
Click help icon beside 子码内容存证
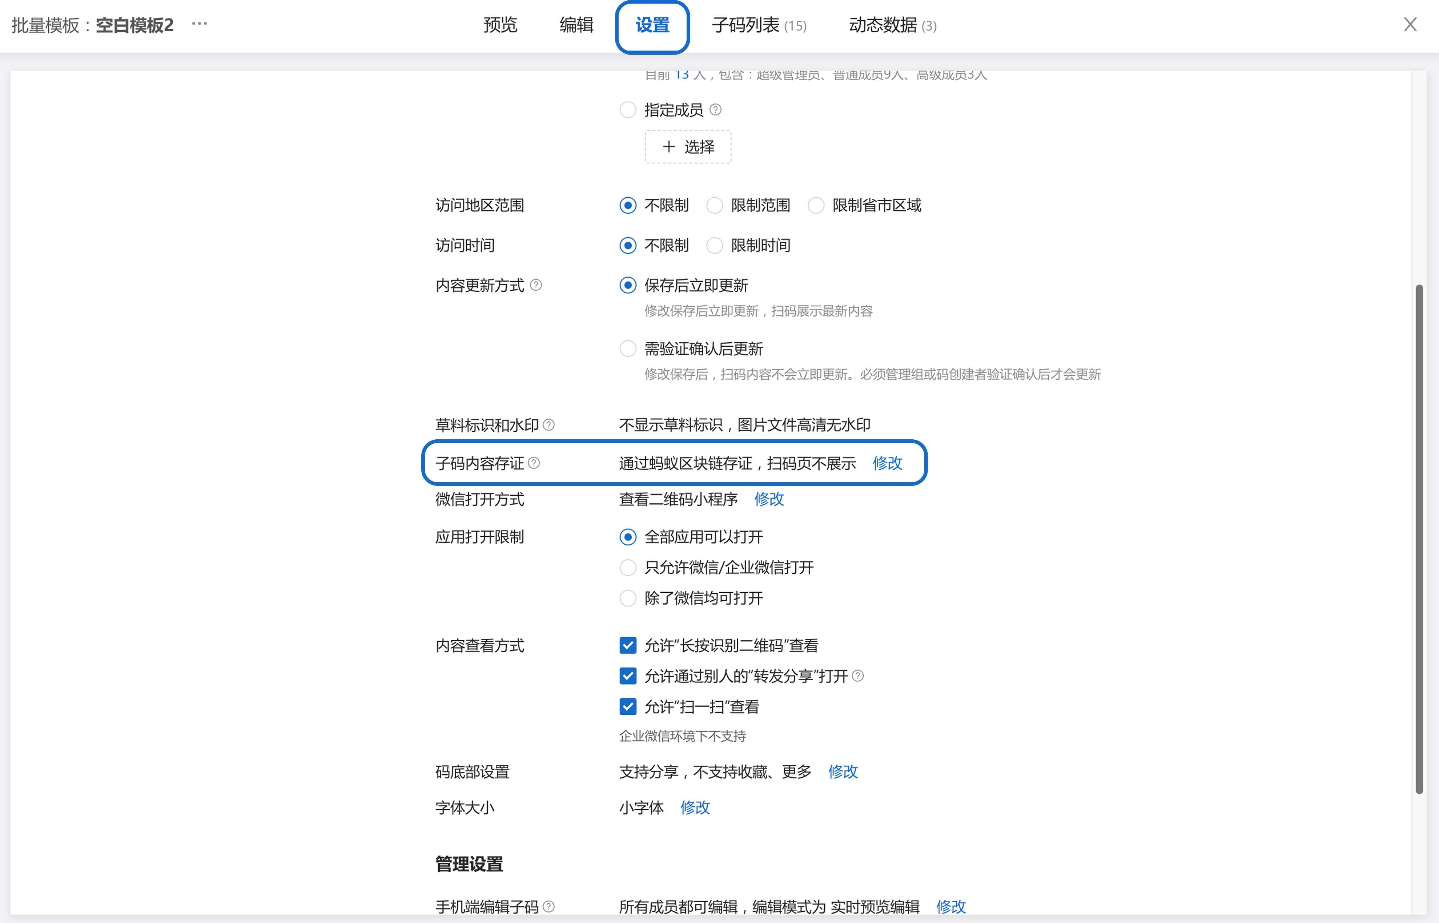pos(534,463)
